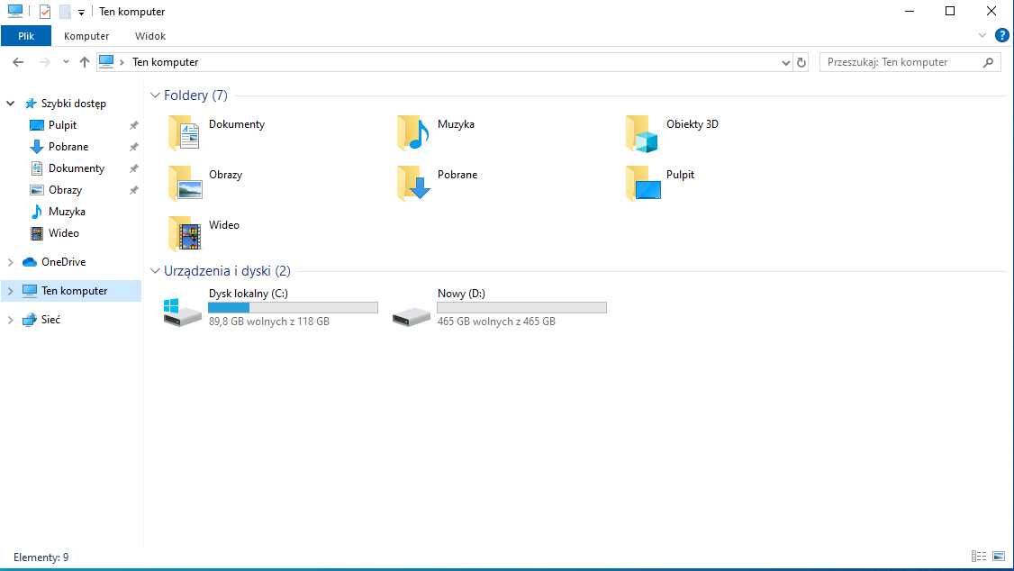Click the C: drive capacity bar
The image size is (1014, 571).
click(x=293, y=308)
